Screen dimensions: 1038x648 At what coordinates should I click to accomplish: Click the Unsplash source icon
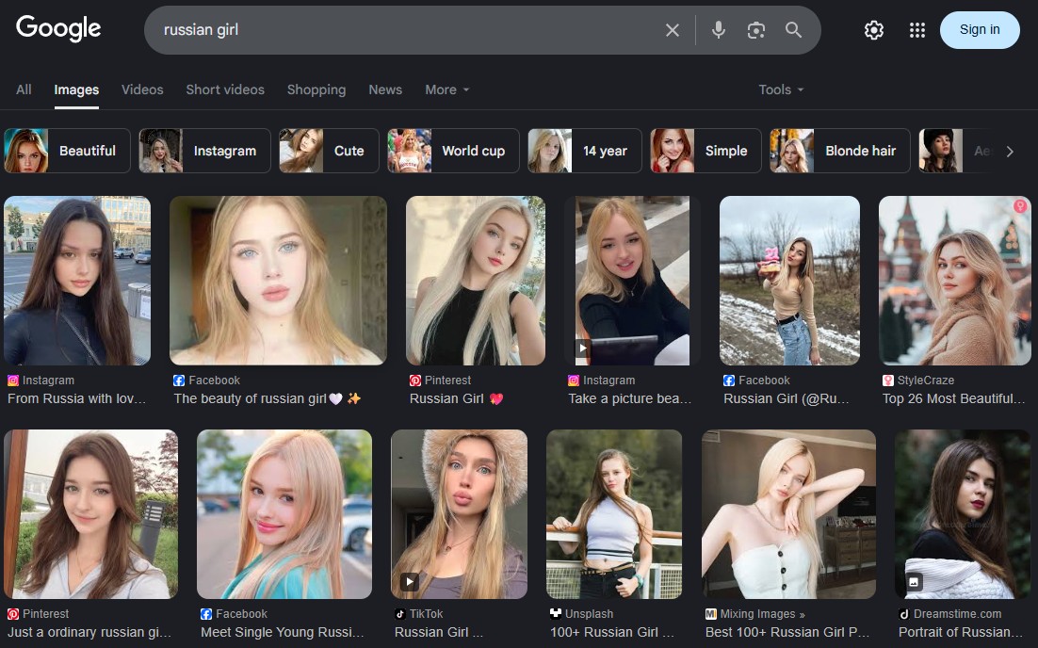point(556,613)
